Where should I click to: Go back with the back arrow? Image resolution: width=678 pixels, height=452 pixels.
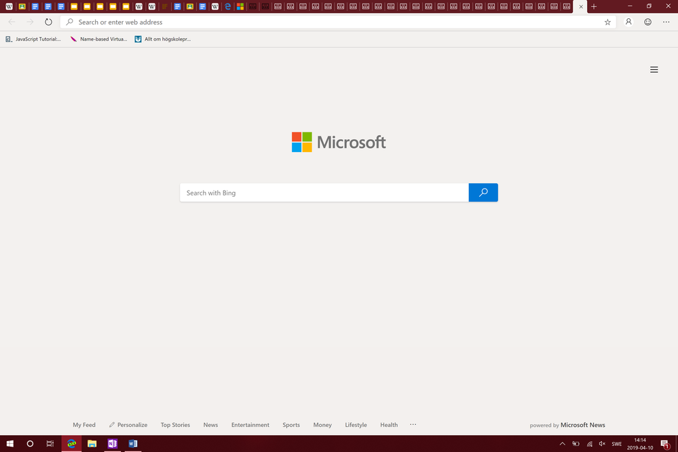click(x=12, y=22)
